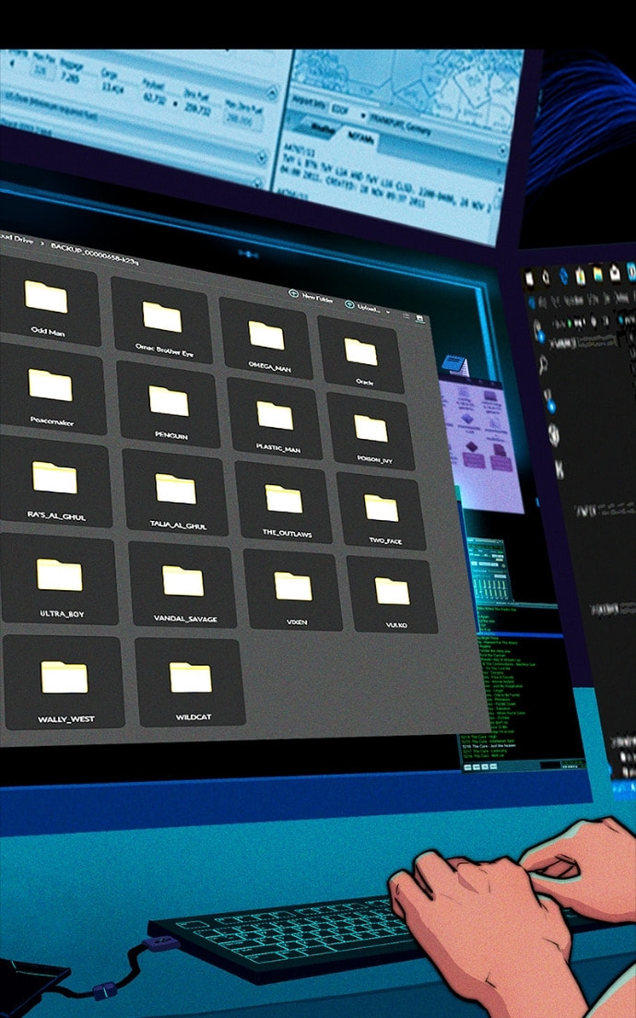The width and height of the screenshot is (636, 1018).
Task: Open the explorer icon with blue badge in editor sidebar
Action: pos(538,332)
